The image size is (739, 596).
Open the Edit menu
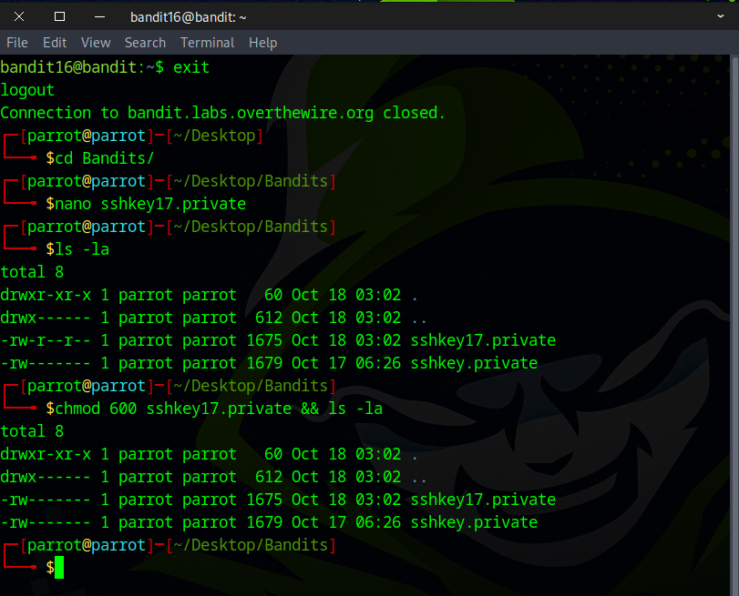point(55,43)
